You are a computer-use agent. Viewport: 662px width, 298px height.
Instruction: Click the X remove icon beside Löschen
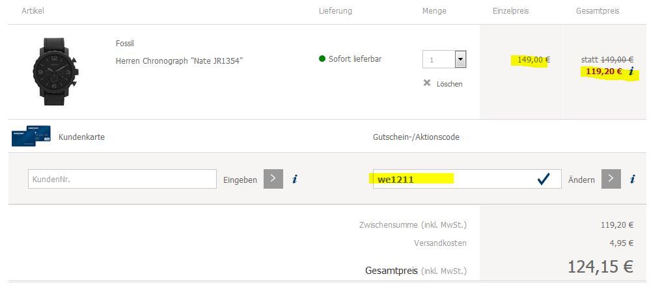(x=427, y=83)
